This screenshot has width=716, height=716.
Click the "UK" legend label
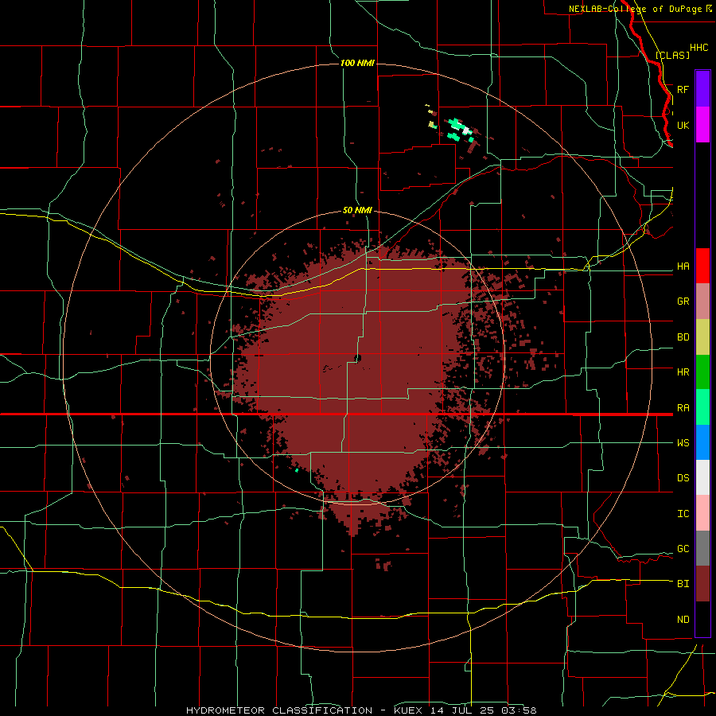[683, 125]
